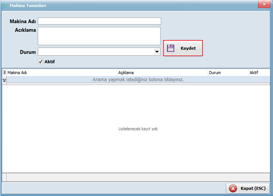The image size is (273, 196).
Task: Click the Durum column header in grid
Action: coord(227,72)
